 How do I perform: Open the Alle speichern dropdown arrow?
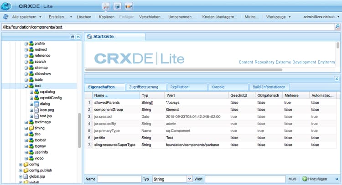coord(40,17)
